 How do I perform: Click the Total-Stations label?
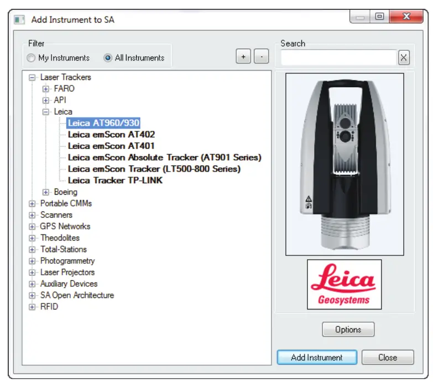pos(64,249)
